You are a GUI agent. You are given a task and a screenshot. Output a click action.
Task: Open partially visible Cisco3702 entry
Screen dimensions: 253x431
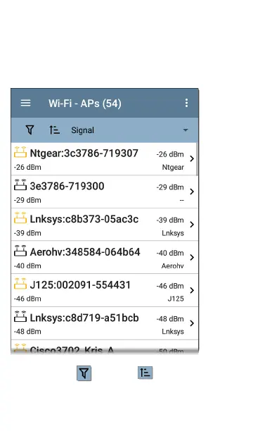104,347
